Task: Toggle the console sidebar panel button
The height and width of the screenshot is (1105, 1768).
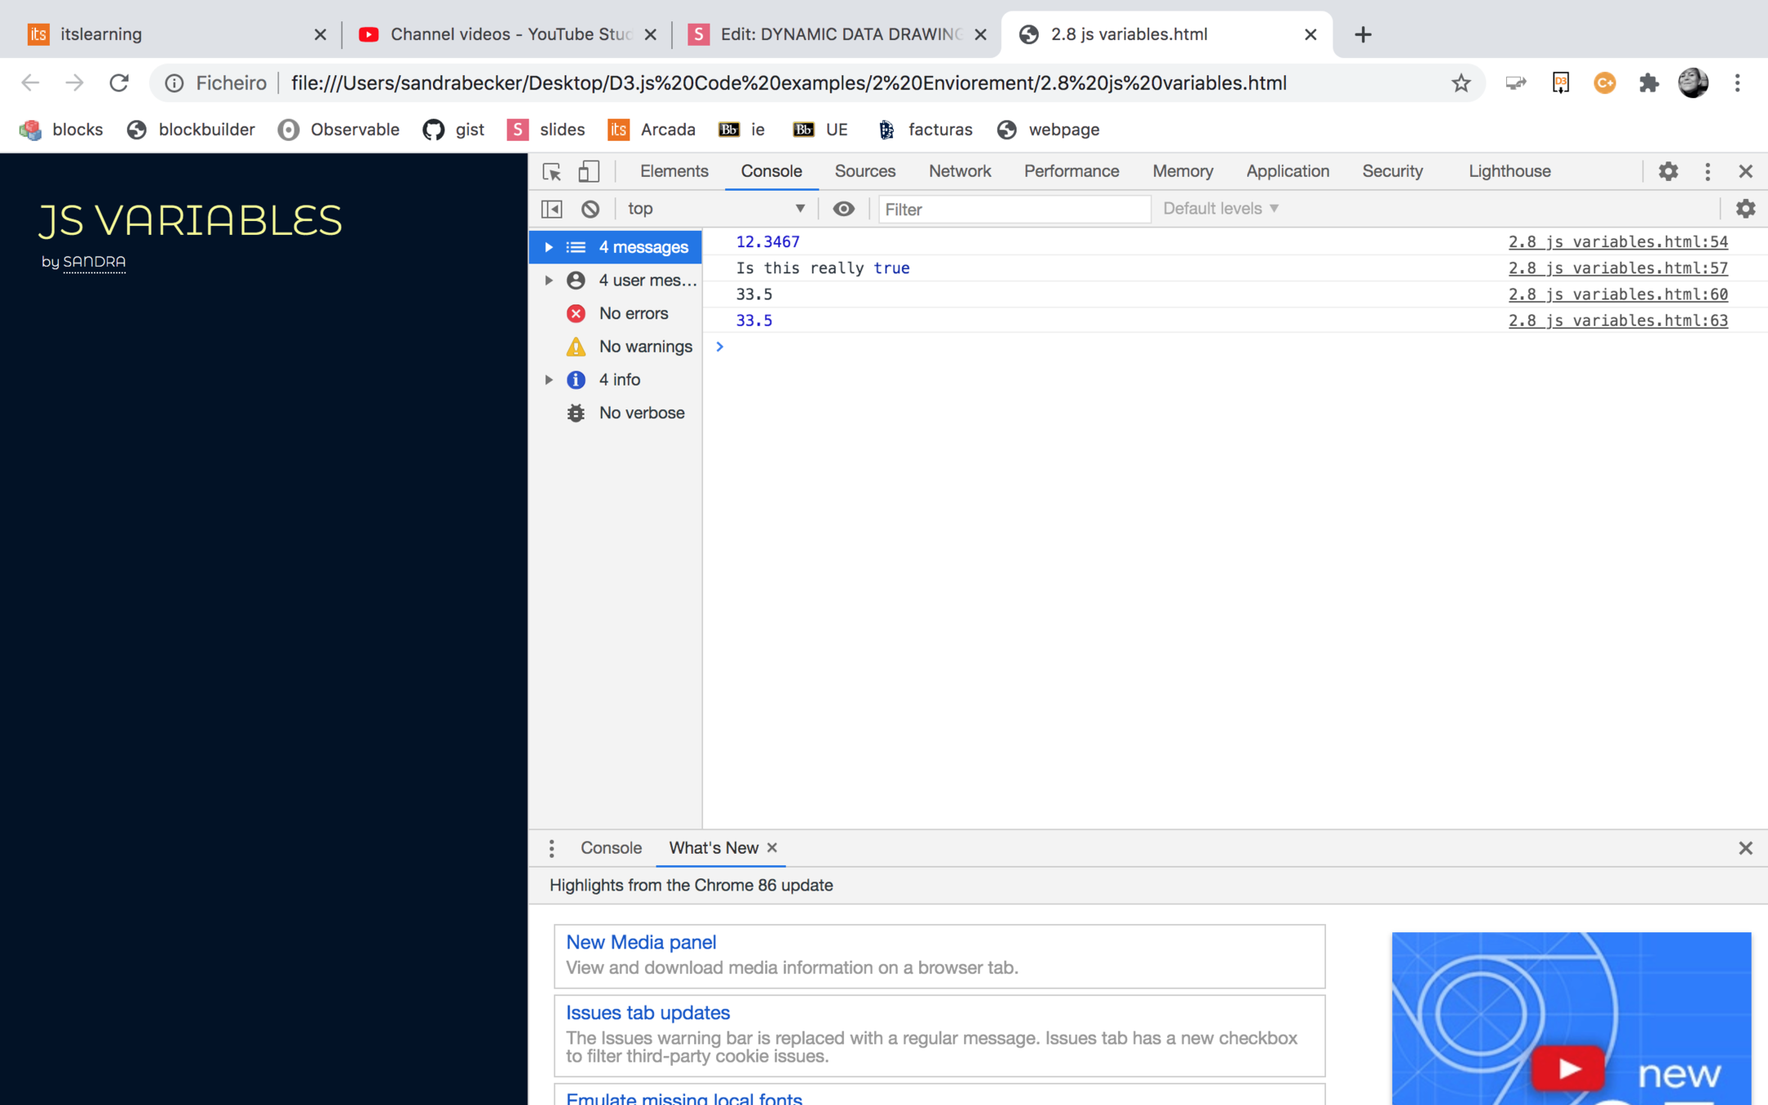Action: point(552,209)
